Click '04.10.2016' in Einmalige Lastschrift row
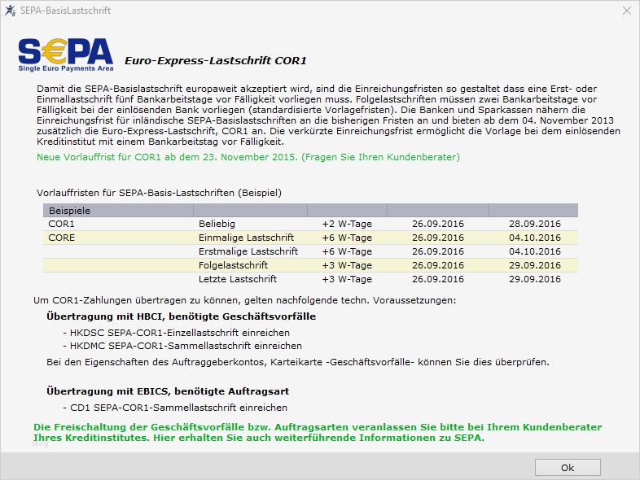The height and width of the screenshot is (480, 640). tap(535, 238)
